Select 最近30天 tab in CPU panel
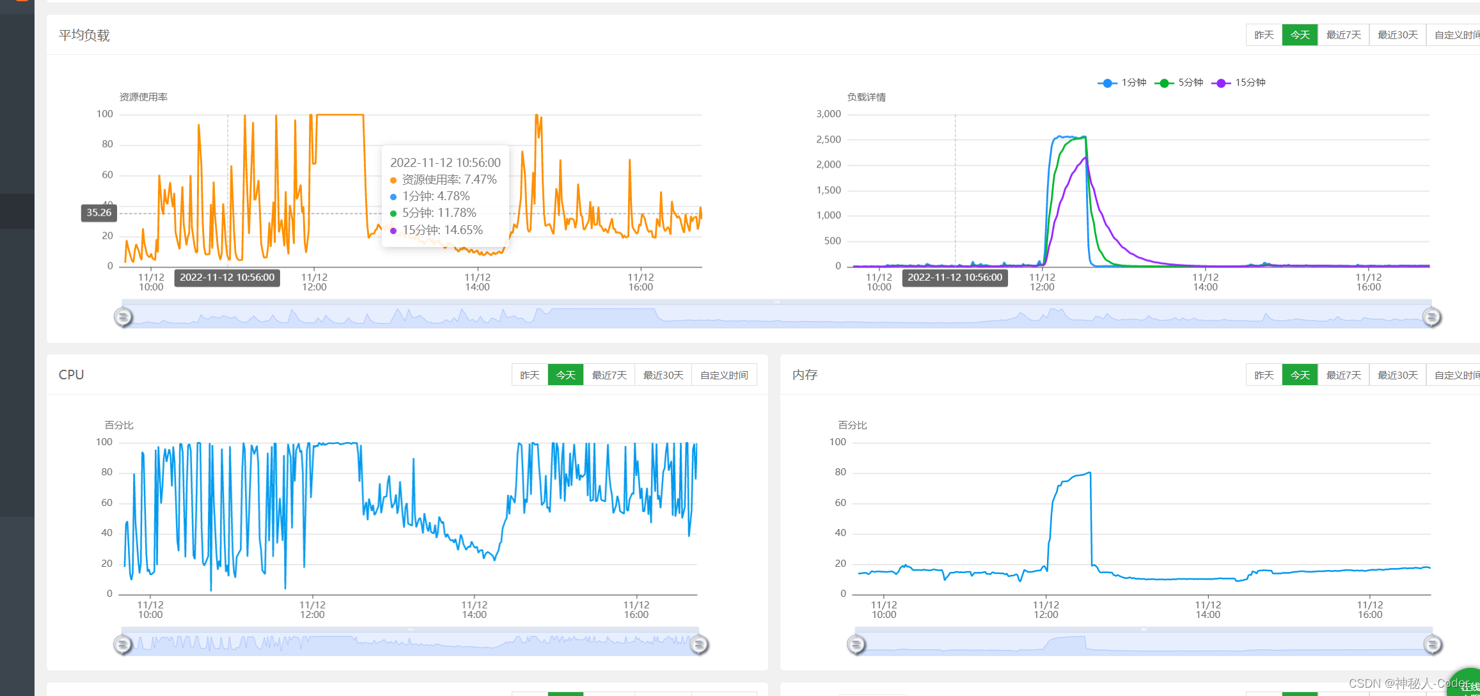 click(x=663, y=375)
